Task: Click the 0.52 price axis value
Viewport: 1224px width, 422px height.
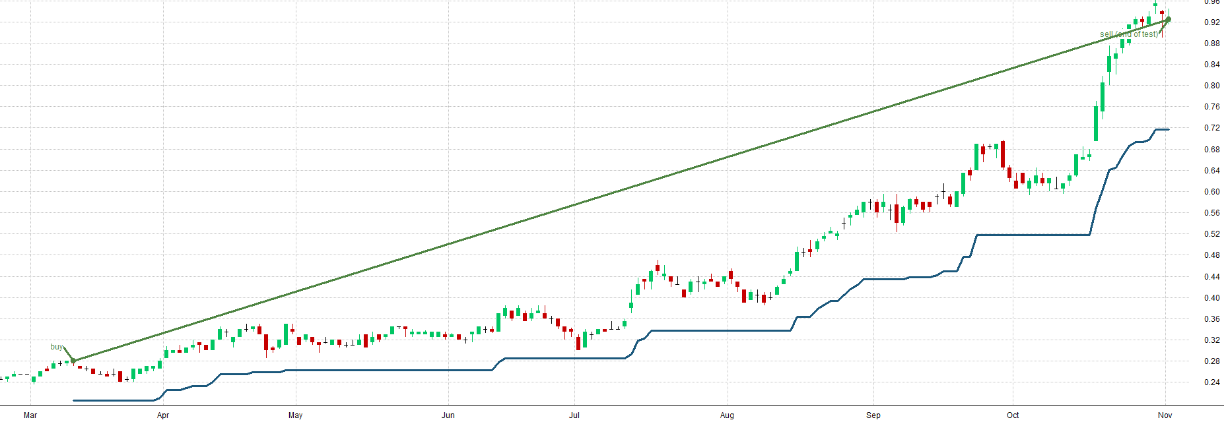Action: 1212,234
